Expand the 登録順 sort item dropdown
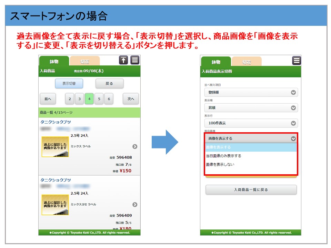 click(251, 92)
